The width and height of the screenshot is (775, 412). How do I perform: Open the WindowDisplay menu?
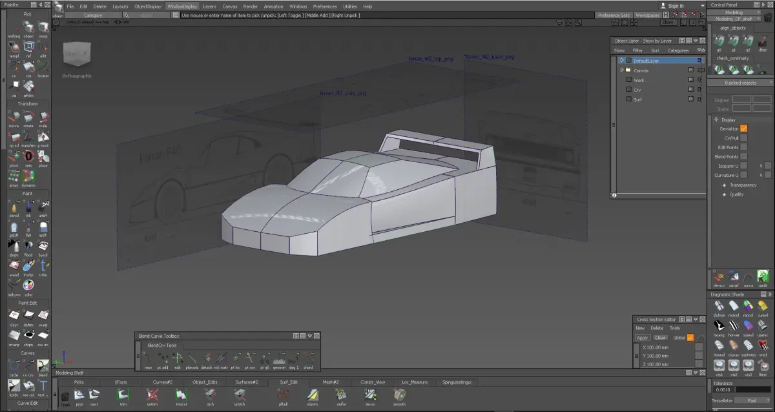click(181, 6)
